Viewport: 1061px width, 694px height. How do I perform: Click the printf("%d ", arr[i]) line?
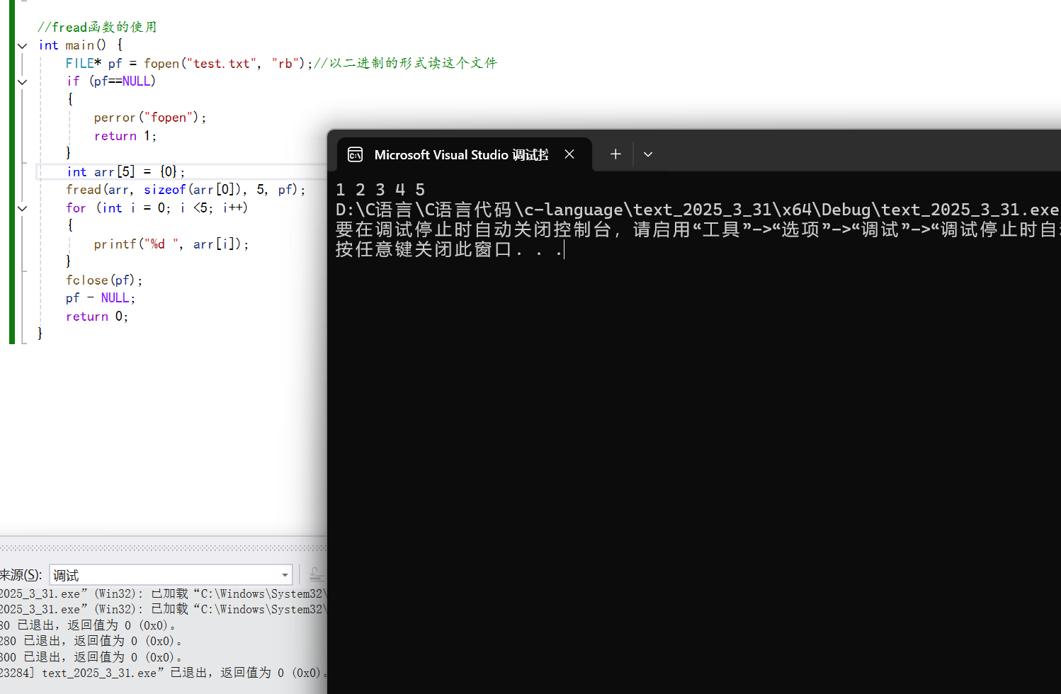coord(171,244)
